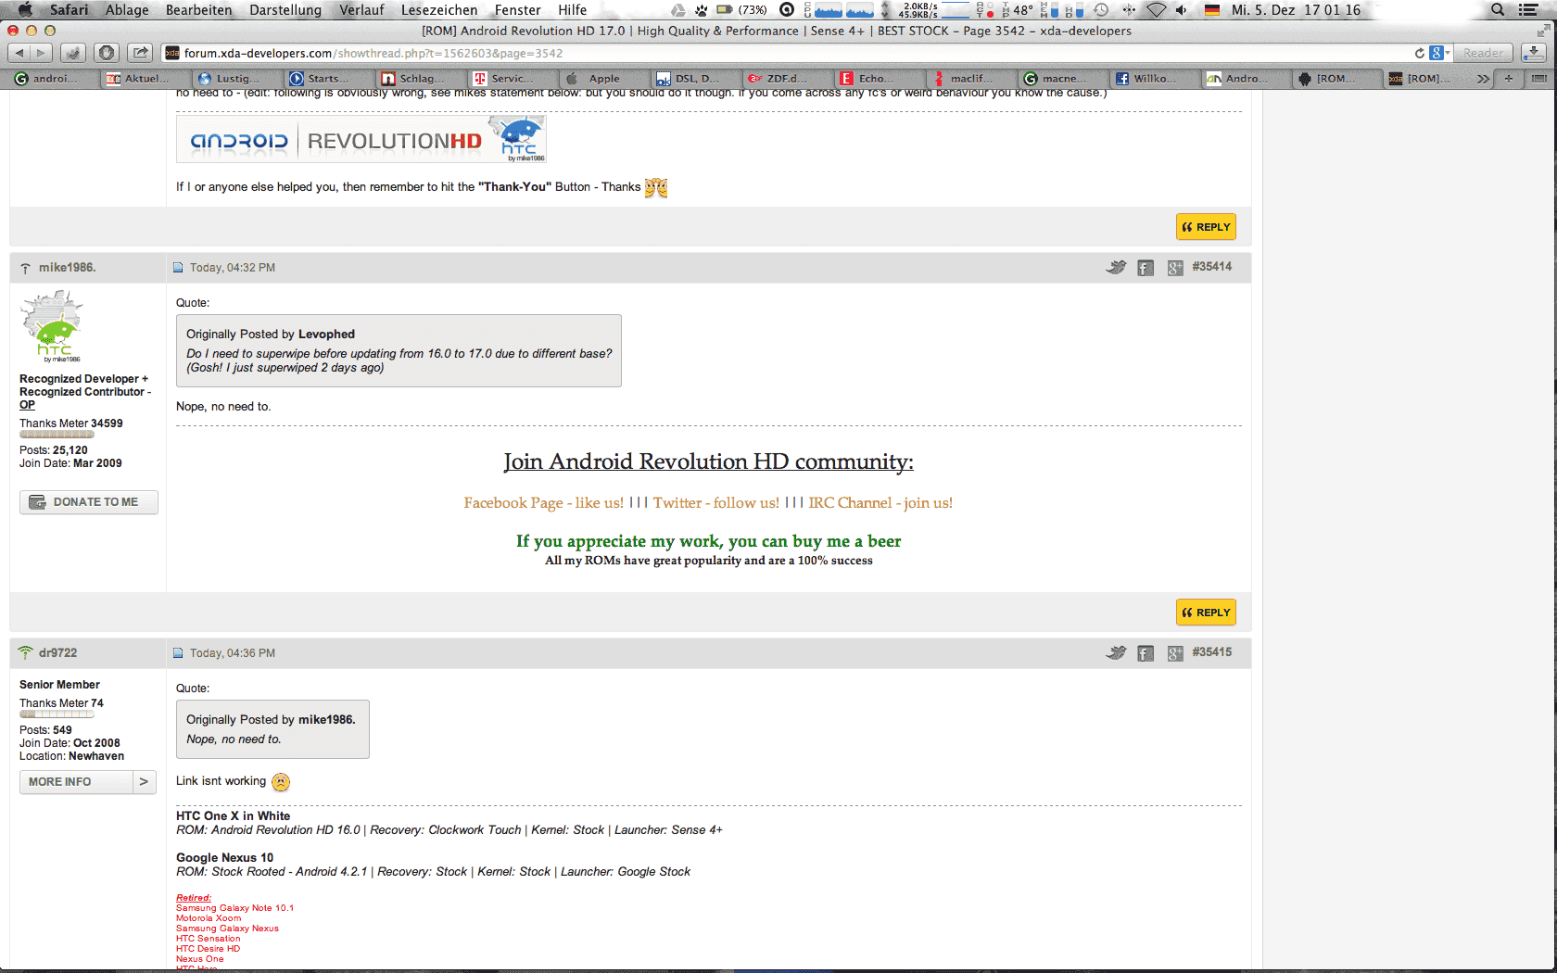
Task: Open the Downloads button in Safari toolbar
Action: (1535, 53)
